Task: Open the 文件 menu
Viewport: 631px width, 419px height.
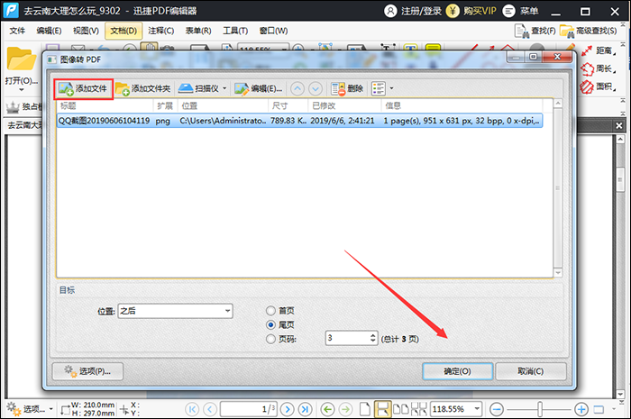Action: (x=17, y=31)
